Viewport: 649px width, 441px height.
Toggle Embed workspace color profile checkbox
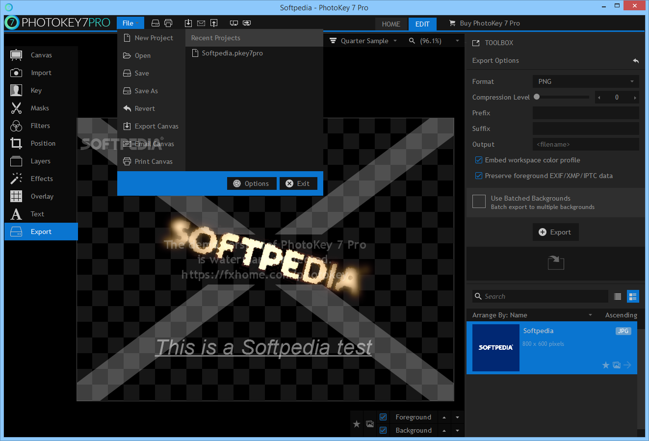pos(479,160)
